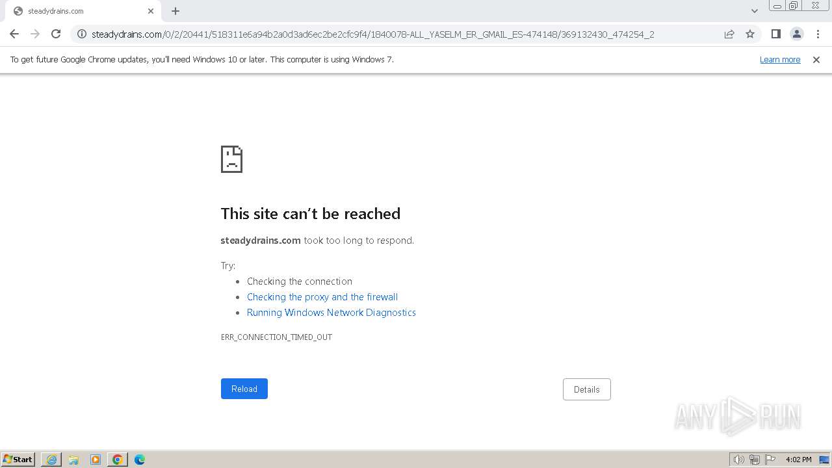Click the 'This site can't be reached' heading

pos(311,214)
